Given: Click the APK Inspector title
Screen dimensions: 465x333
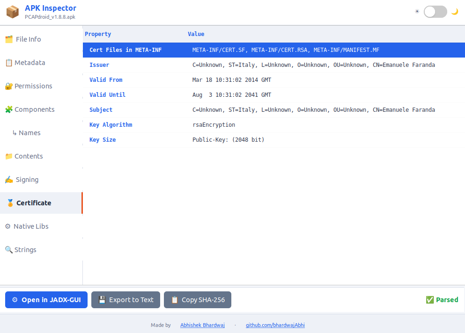Looking at the screenshot, I should 51,8.
